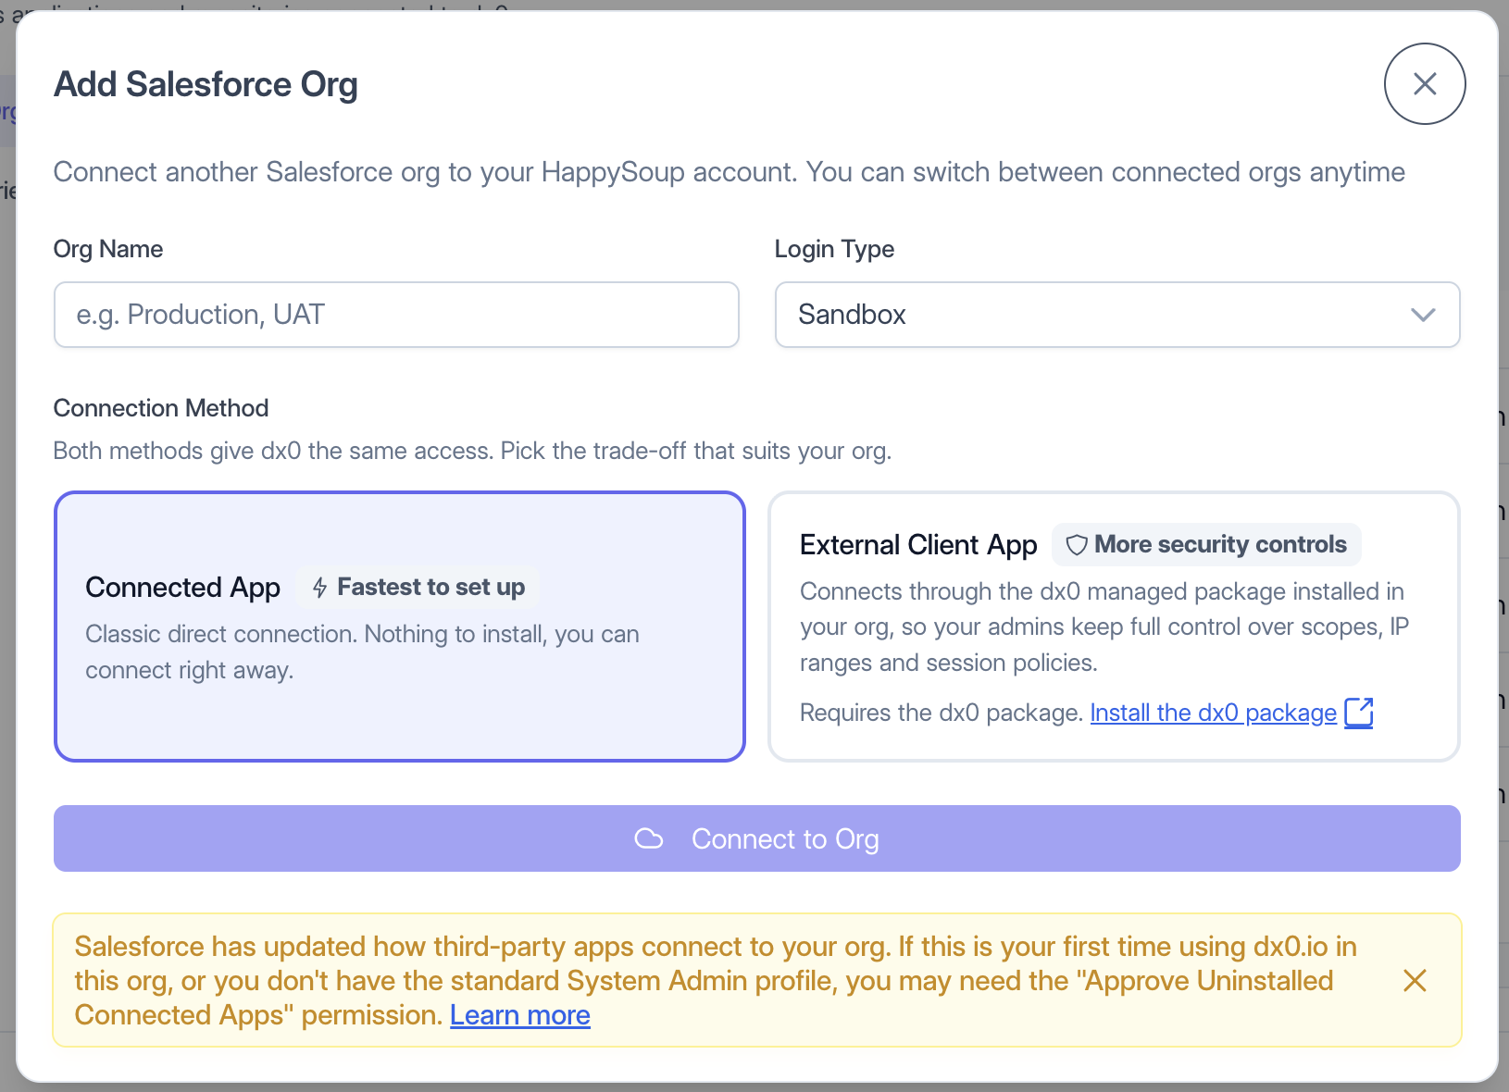Close the Add Salesforce Org dialog

tap(1425, 84)
